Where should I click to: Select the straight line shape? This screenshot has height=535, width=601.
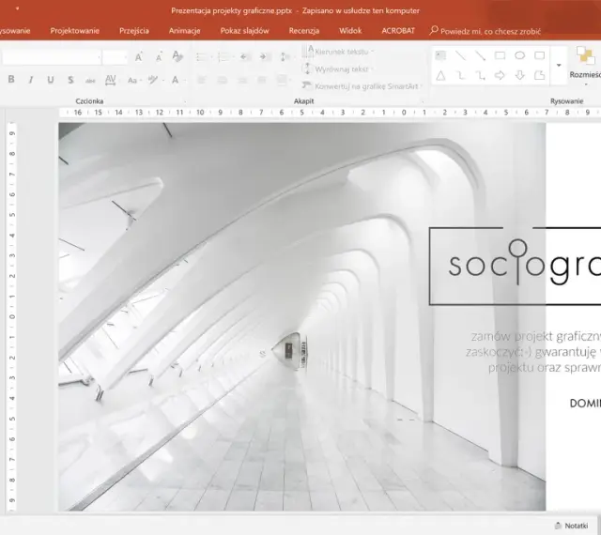(x=460, y=55)
